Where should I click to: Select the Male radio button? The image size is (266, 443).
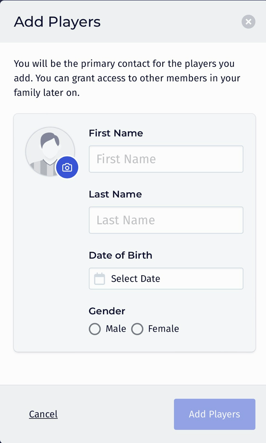[x=94, y=329]
